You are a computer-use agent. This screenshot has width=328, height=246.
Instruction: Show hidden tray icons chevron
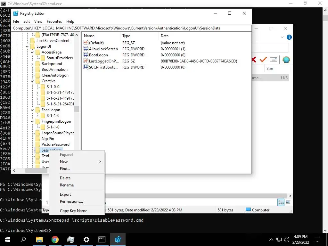tap(271, 240)
